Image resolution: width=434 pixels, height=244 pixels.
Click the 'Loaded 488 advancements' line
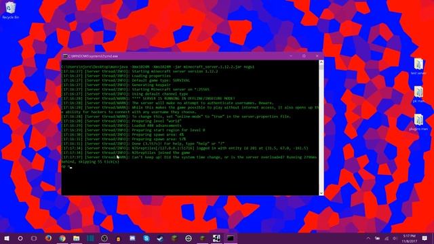coord(121,125)
